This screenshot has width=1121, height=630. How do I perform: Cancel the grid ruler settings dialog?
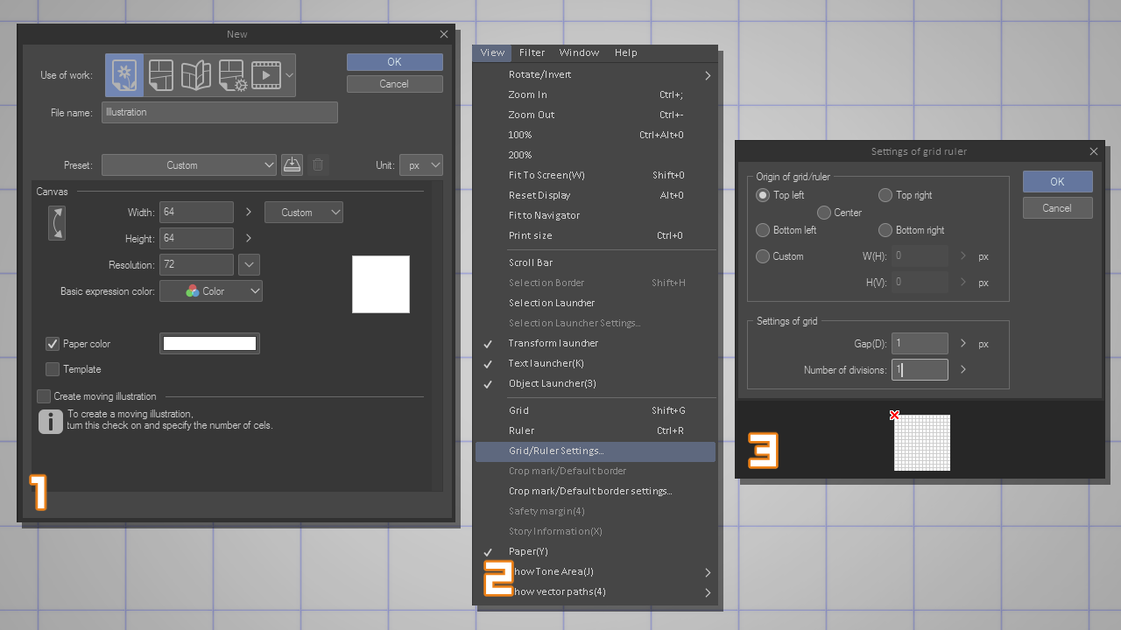coord(1057,208)
